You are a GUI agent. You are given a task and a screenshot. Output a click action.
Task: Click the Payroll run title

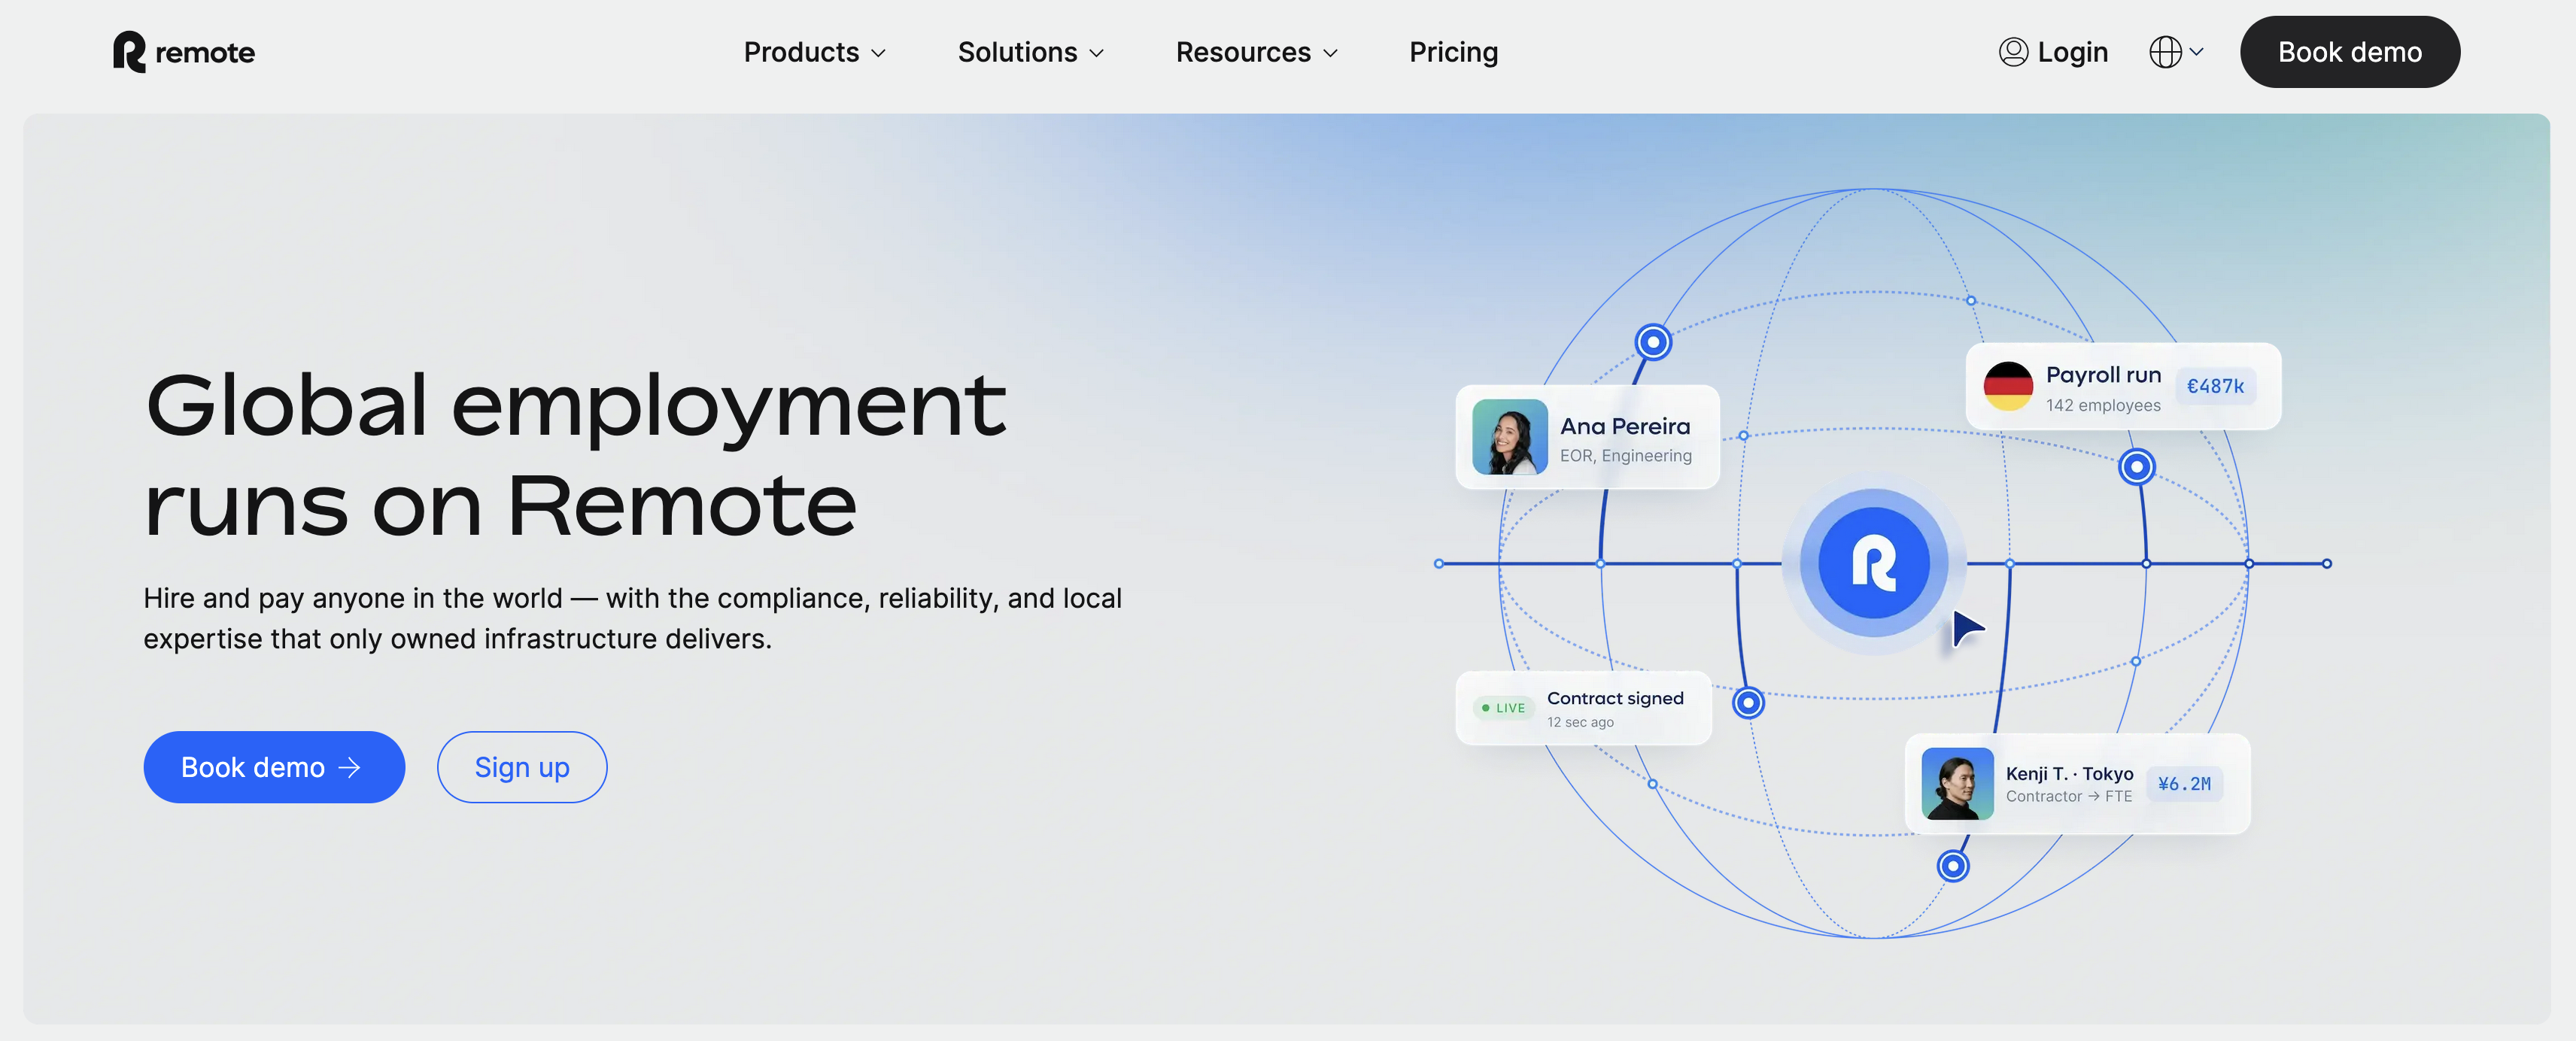(2103, 375)
